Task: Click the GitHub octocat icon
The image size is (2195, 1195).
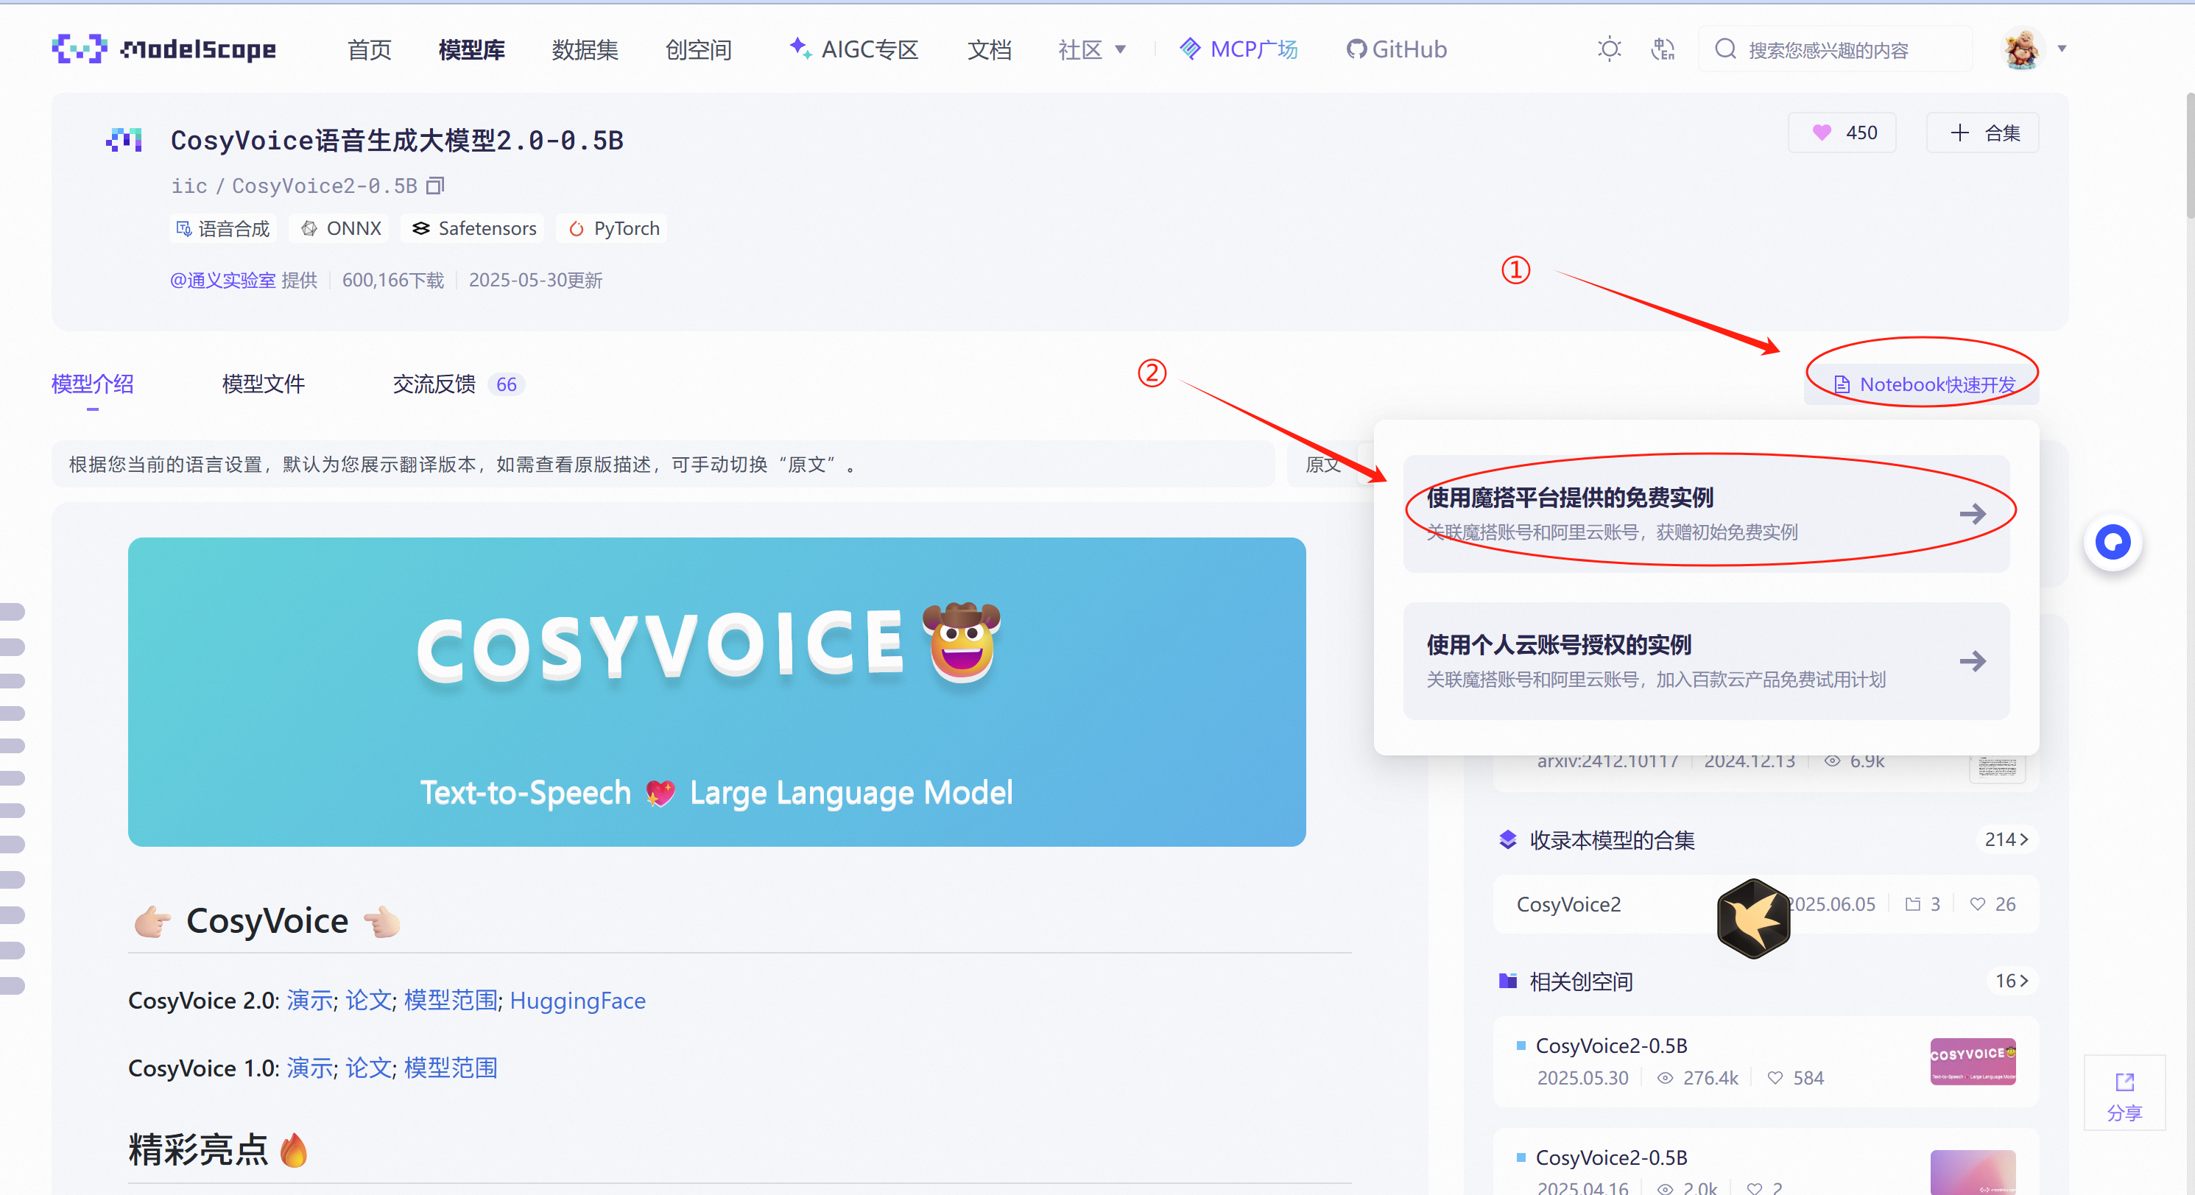Action: (1356, 49)
